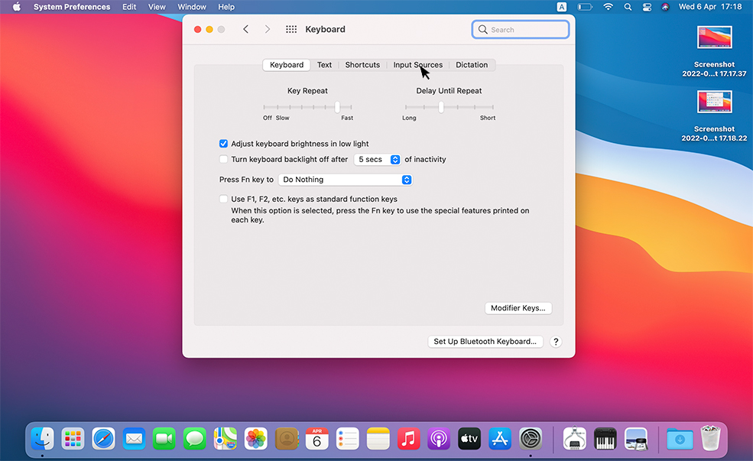
Task: Go back with the left chevron
Action: click(x=246, y=29)
